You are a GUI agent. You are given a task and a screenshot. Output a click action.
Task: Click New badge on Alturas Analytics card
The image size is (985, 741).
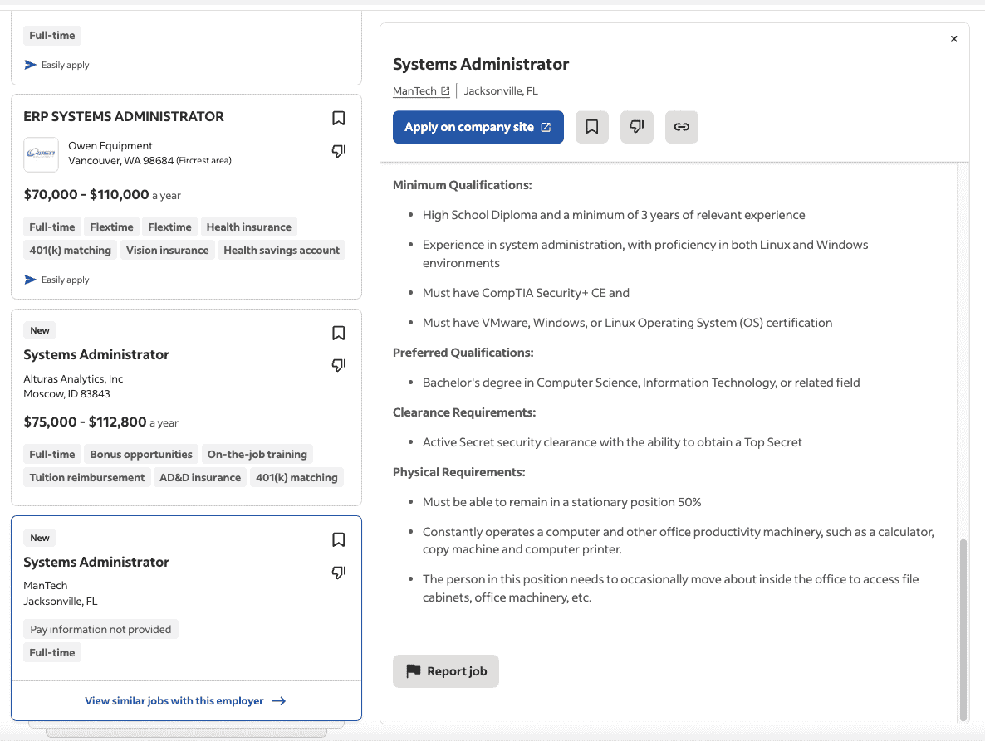pos(40,330)
